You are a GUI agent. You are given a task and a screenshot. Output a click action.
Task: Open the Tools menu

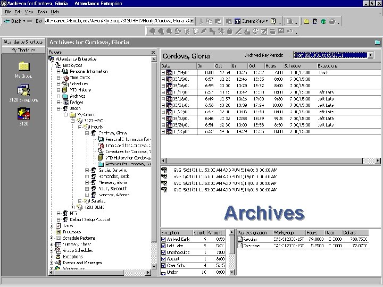42,12
